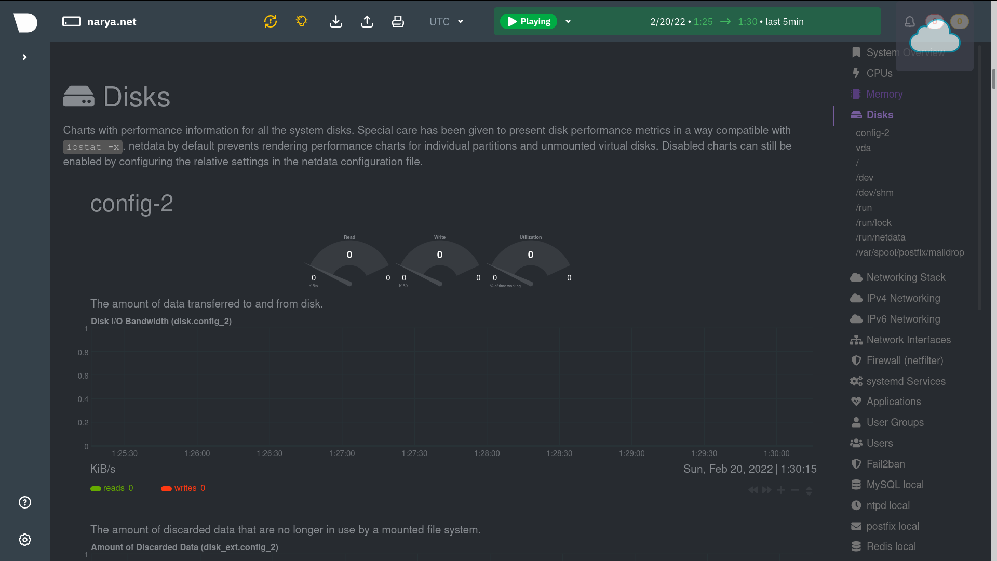The height and width of the screenshot is (561, 997).
Task: Jump to /dev/shm disk submenu link
Action: [x=874, y=193]
